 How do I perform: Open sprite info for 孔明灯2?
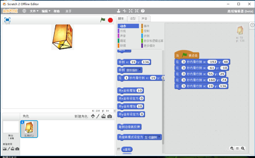22,122
